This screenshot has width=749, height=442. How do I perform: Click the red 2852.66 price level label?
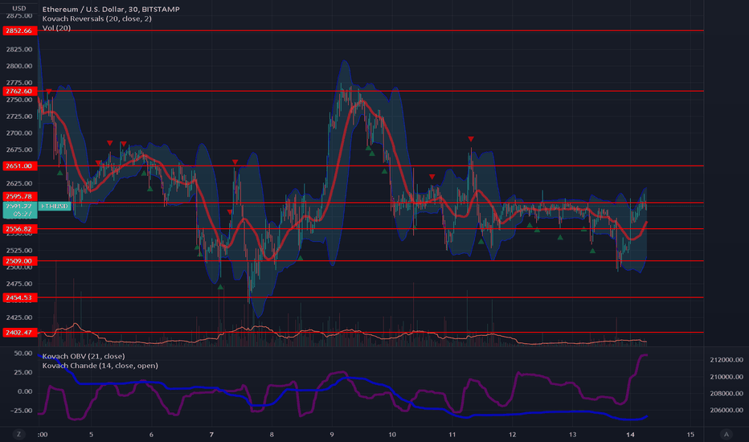[x=19, y=31]
